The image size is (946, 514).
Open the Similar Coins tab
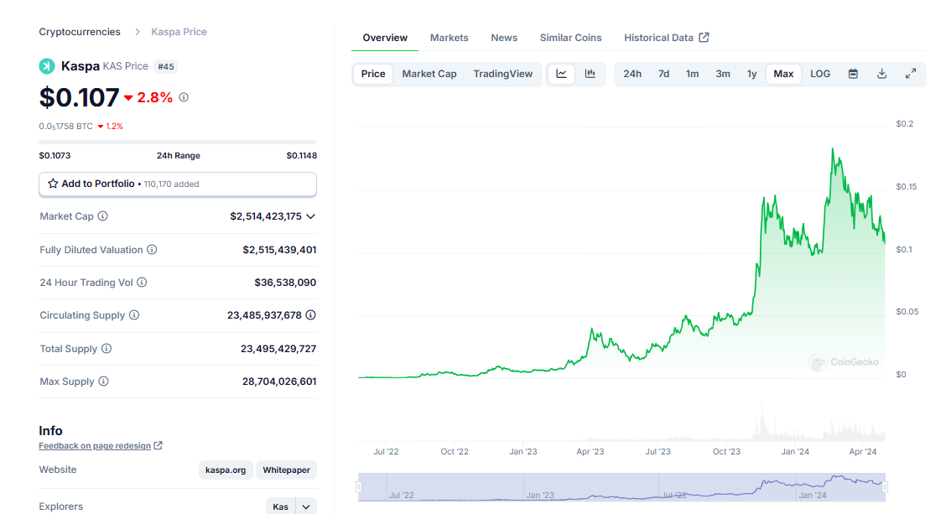(571, 38)
